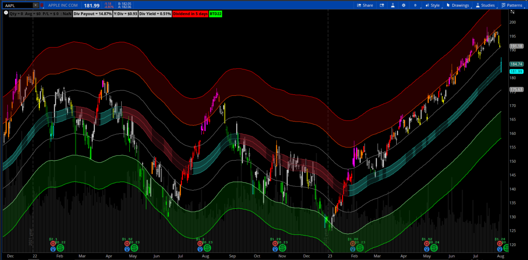Open the Share chart menu

click(365, 5)
